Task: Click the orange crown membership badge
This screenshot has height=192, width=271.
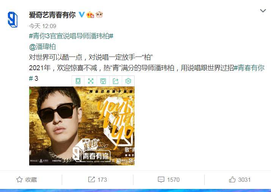Action: [90, 15]
